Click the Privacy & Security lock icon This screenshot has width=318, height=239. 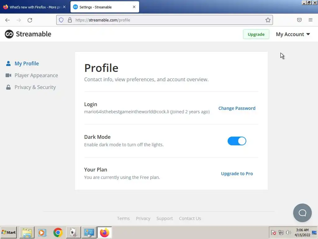(x=8, y=87)
